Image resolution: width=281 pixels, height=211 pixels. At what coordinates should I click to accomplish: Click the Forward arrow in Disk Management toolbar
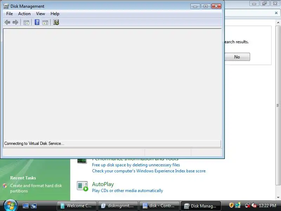click(15, 23)
